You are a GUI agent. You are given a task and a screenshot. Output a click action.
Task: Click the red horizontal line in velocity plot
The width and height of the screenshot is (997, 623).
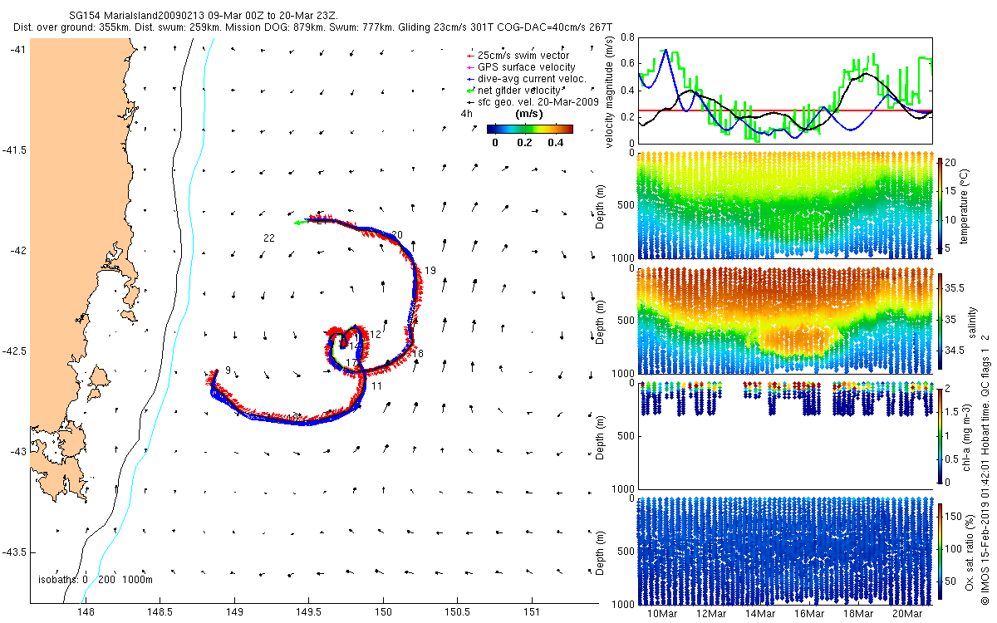coord(784,110)
